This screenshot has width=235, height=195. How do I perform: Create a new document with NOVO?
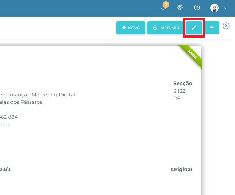[x=131, y=28]
